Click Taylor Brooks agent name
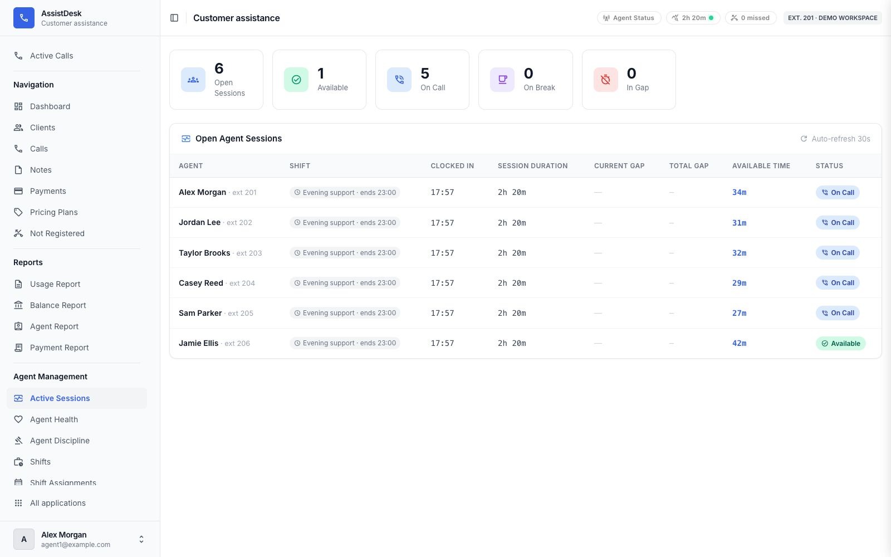This screenshot has height=557, width=891. coord(204,253)
